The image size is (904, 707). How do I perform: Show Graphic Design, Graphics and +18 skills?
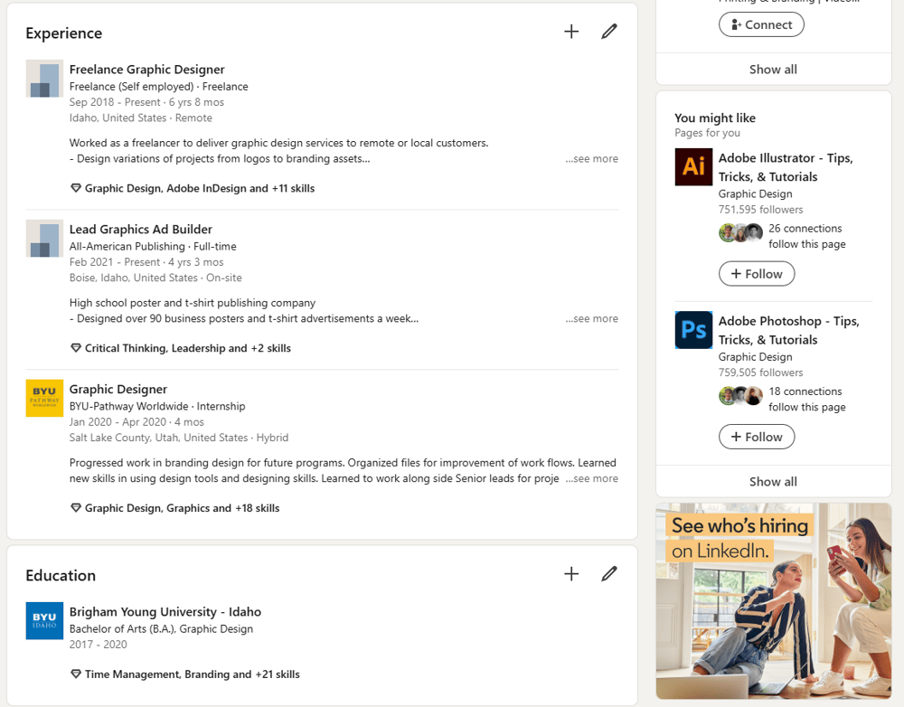[183, 508]
